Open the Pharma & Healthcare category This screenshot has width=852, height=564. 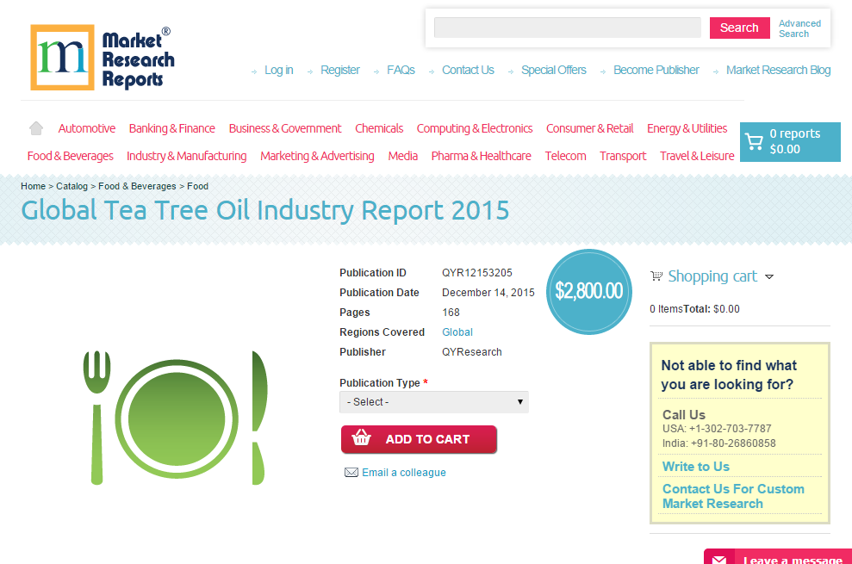tap(481, 156)
